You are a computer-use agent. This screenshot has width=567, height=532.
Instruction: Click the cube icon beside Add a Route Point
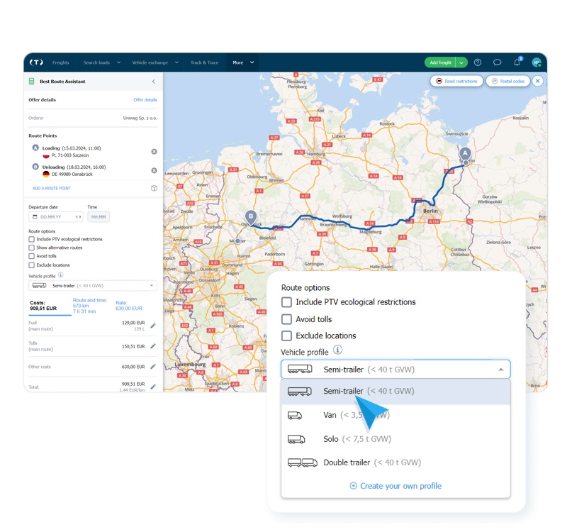[x=154, y=188]
